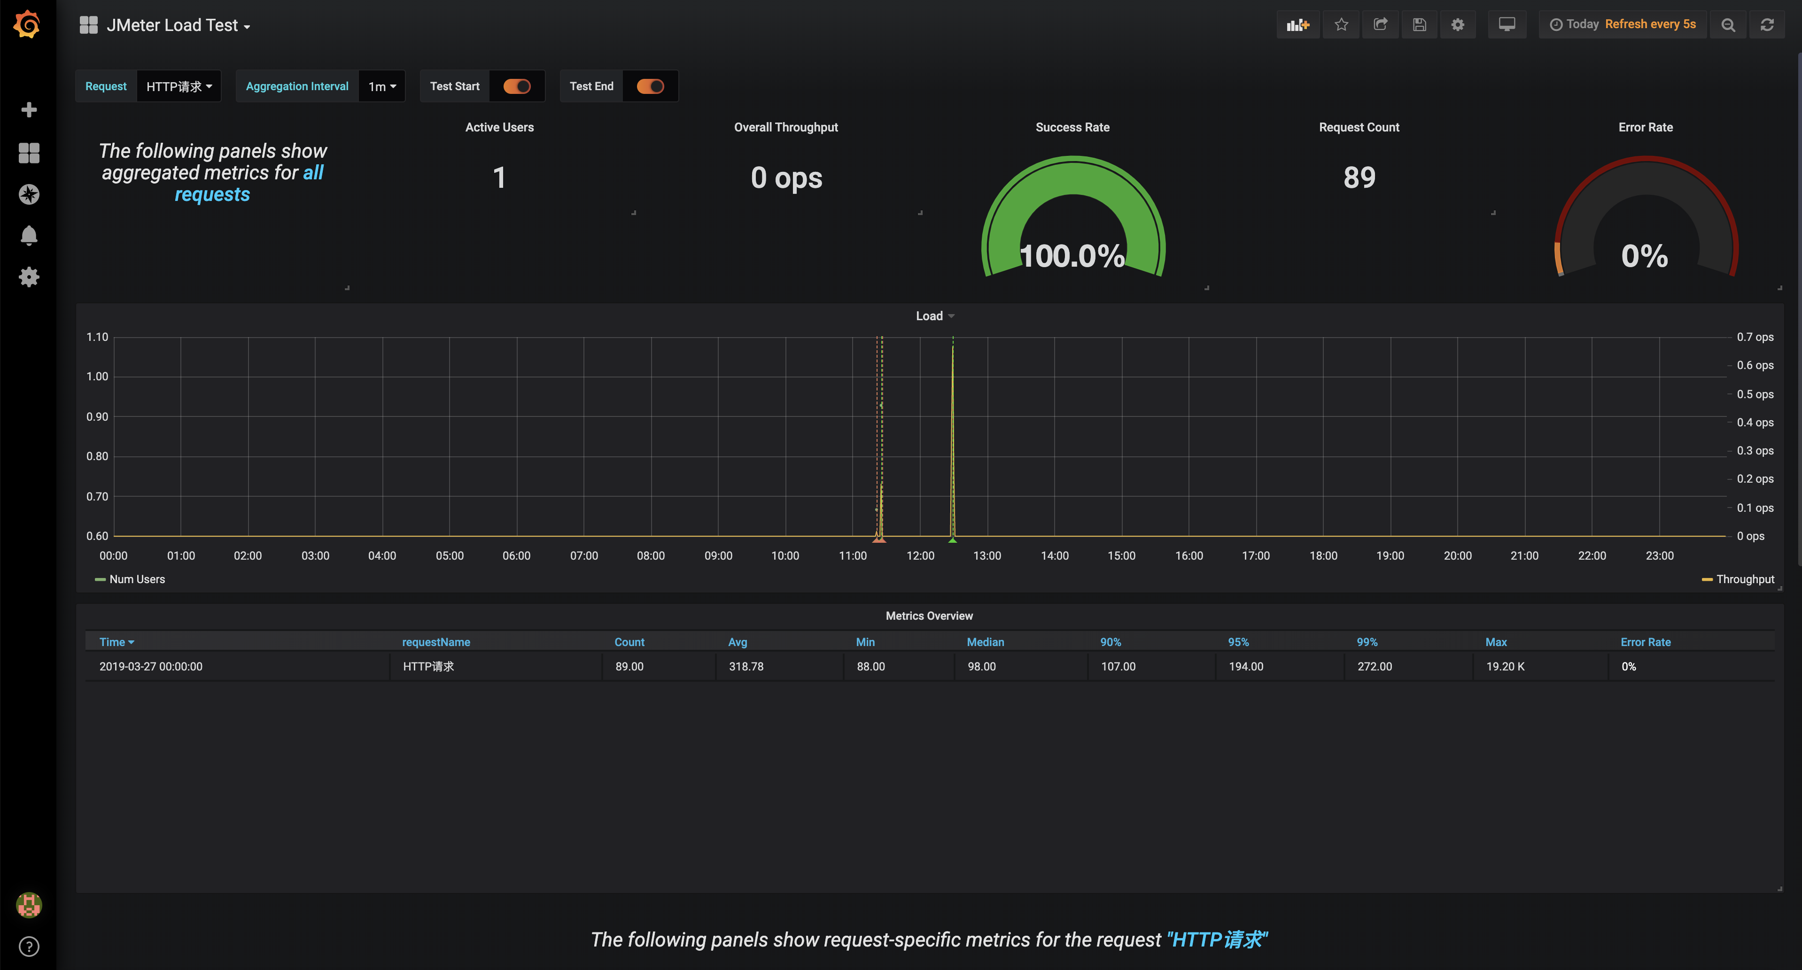Click the Success Rate 100.0% gauge

pos(1073,217)
